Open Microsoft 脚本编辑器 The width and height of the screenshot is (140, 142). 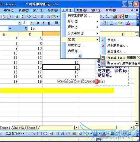(x=120, y=63)
